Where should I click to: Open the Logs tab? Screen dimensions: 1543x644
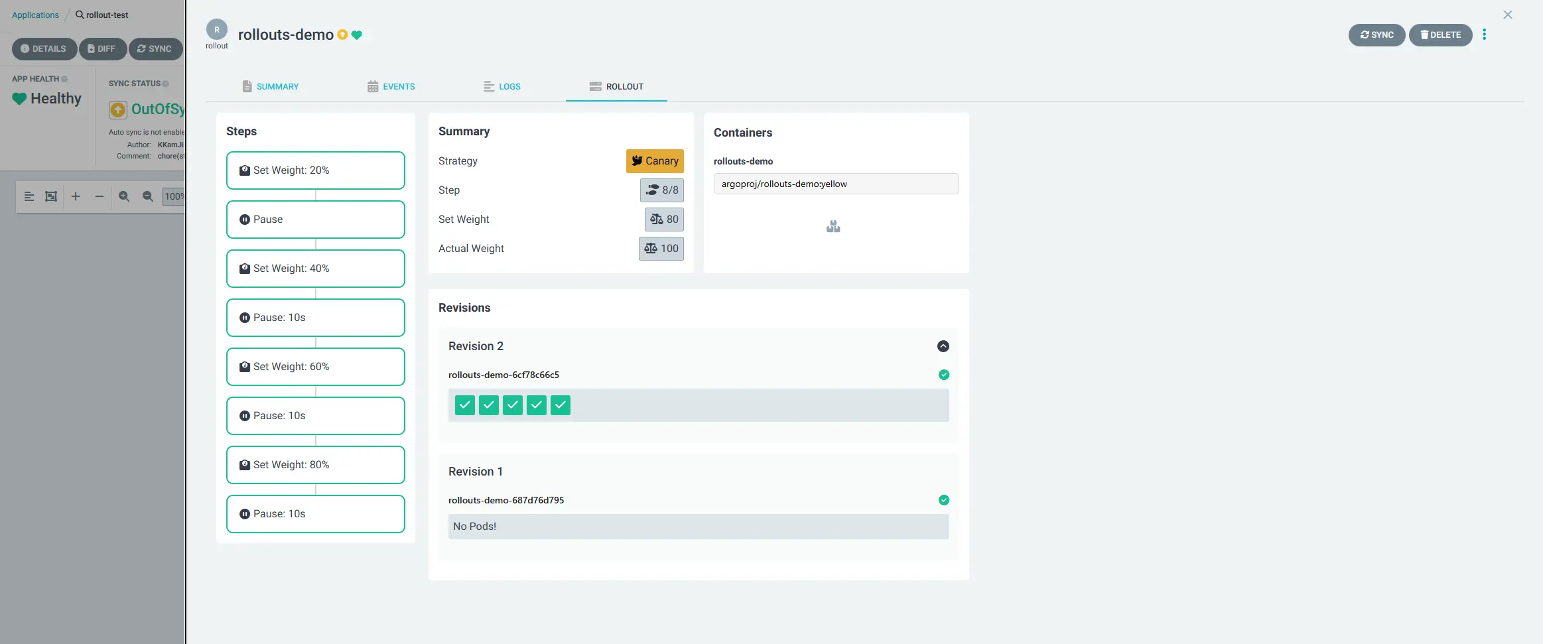point(502,86)
